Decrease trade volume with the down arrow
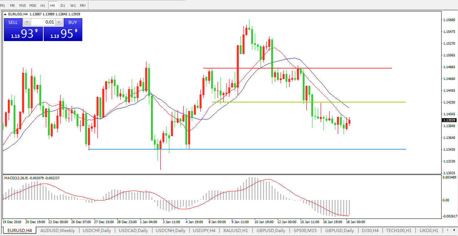The width and height of the screenshot is (458, 236). pyautogui.click(x=27, y=22)
